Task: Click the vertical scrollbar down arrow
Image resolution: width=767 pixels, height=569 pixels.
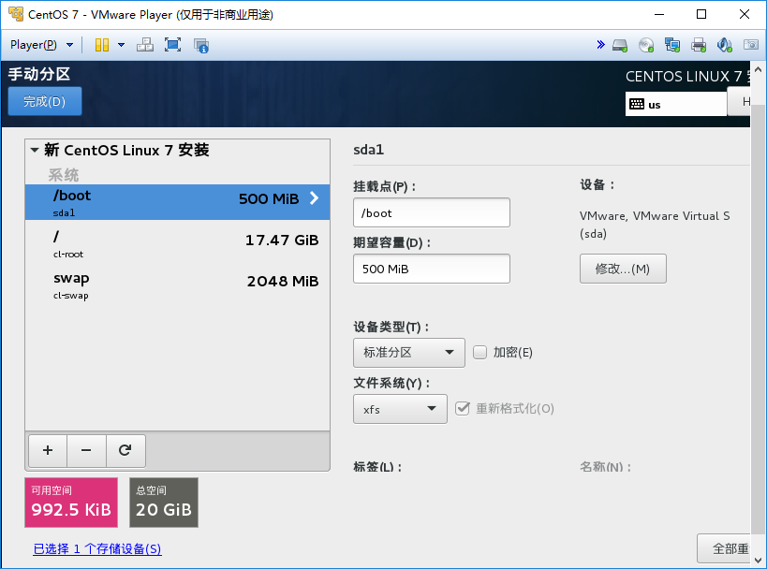Action: click(x=759, y=560)
